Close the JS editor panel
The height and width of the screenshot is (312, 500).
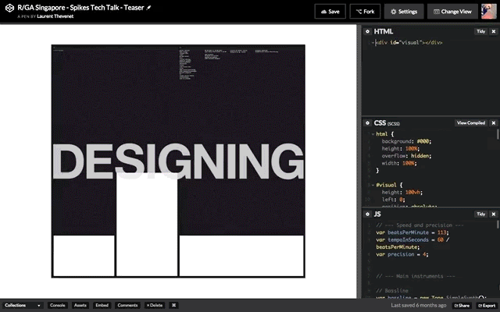[494, 214]
